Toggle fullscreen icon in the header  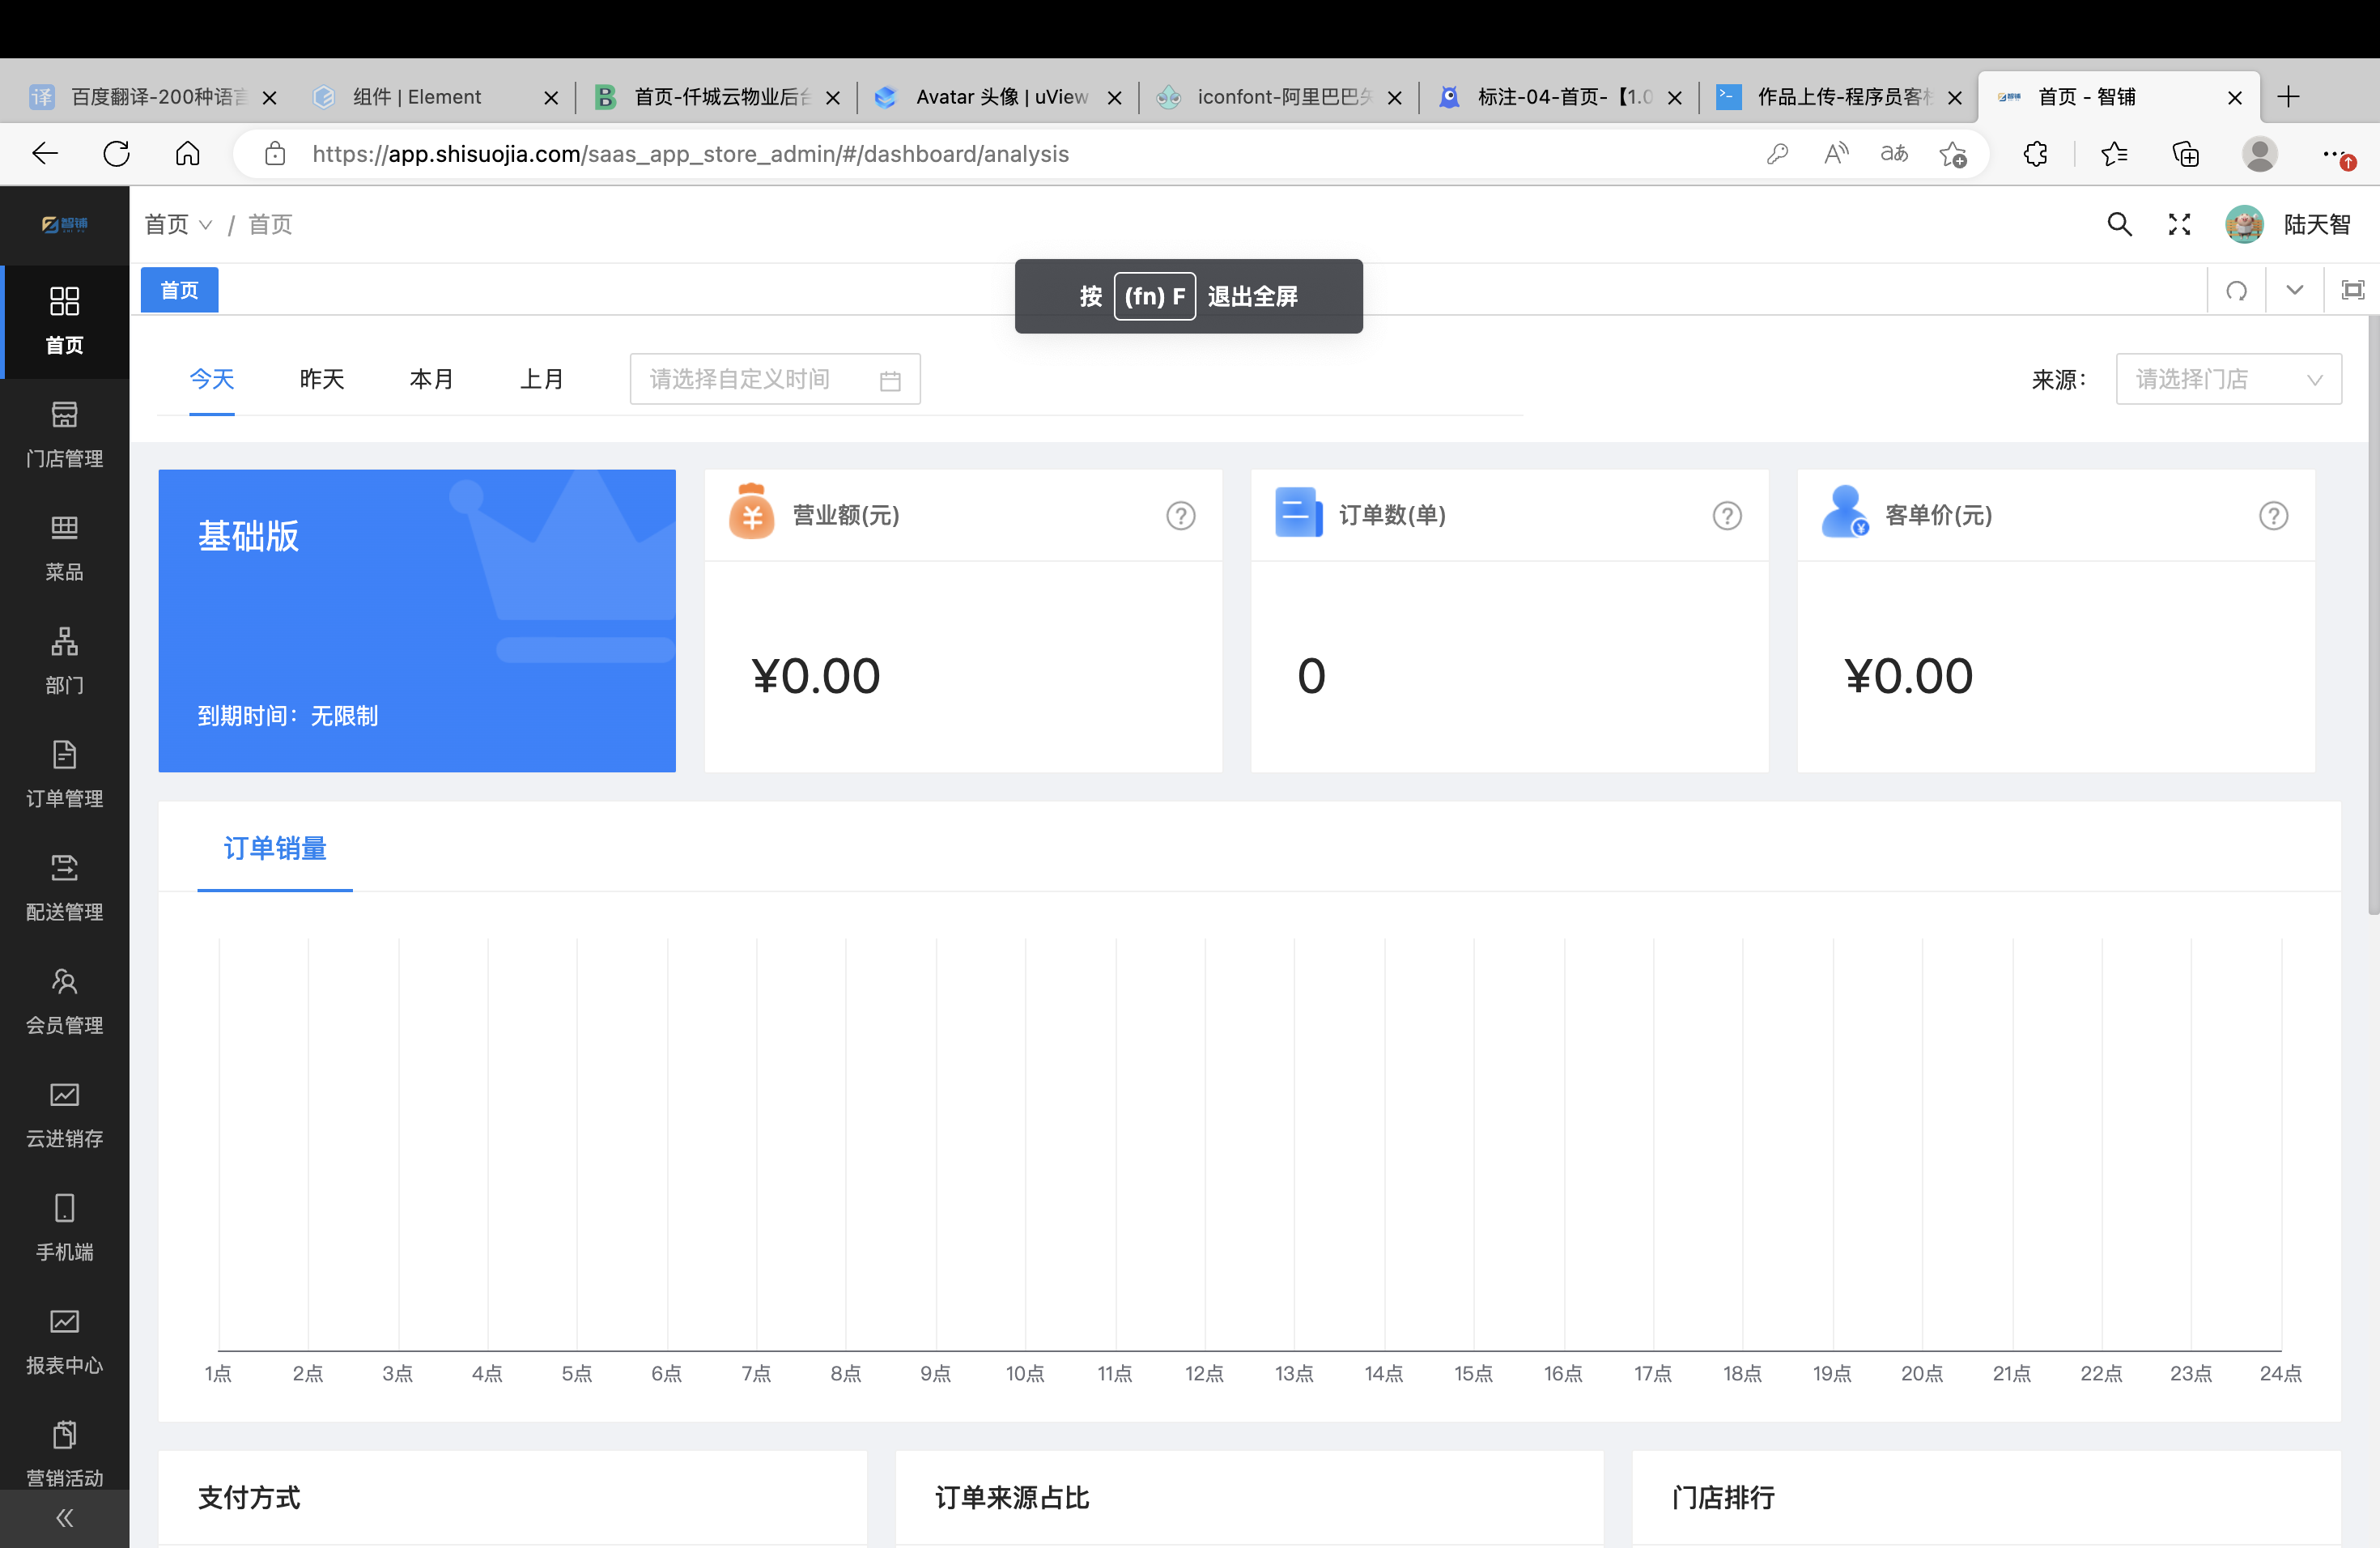pos(2179,224)
